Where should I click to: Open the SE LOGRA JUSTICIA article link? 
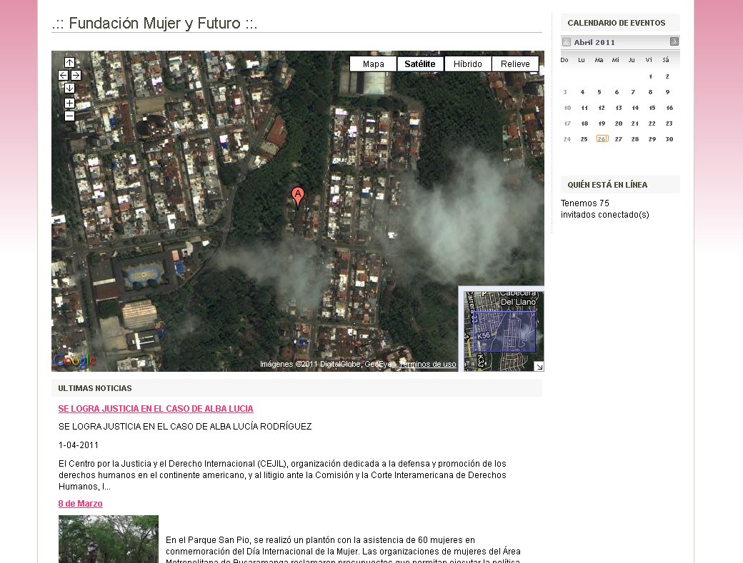[x=155, y=408]
